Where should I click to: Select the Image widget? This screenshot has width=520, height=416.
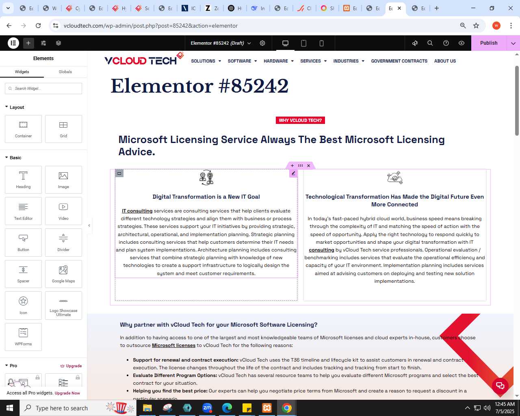pos(63,180)
